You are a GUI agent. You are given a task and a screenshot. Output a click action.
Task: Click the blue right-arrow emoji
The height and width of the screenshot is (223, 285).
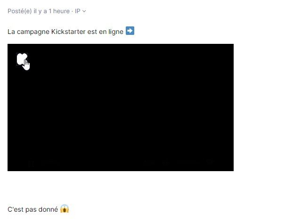point(130,31)
